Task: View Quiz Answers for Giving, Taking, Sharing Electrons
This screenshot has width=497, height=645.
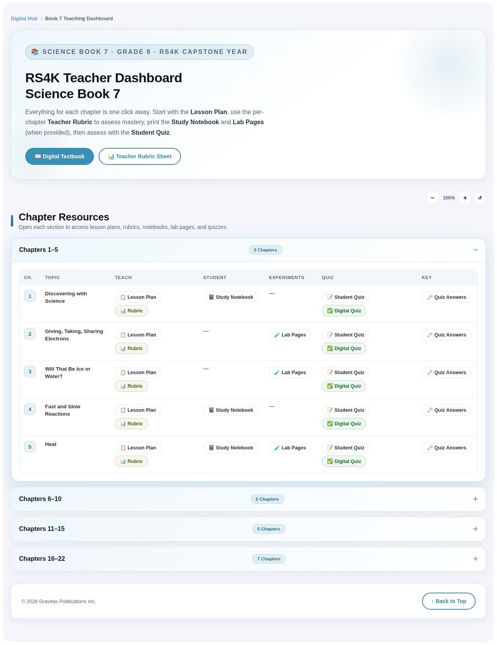Action: pyautogui.click(x=447, y=335)
